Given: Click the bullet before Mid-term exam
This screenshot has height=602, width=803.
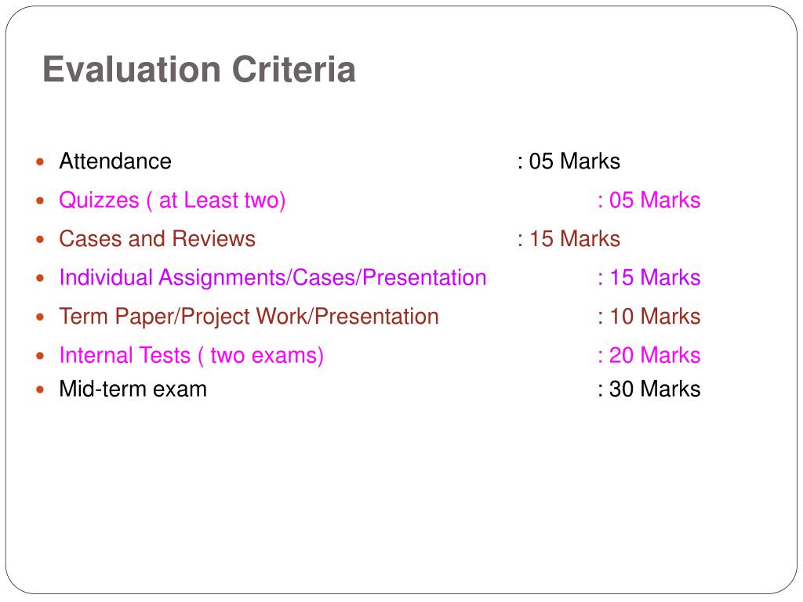Looking at the screenshot, I should pyautogui.click(x=41, y=390).
